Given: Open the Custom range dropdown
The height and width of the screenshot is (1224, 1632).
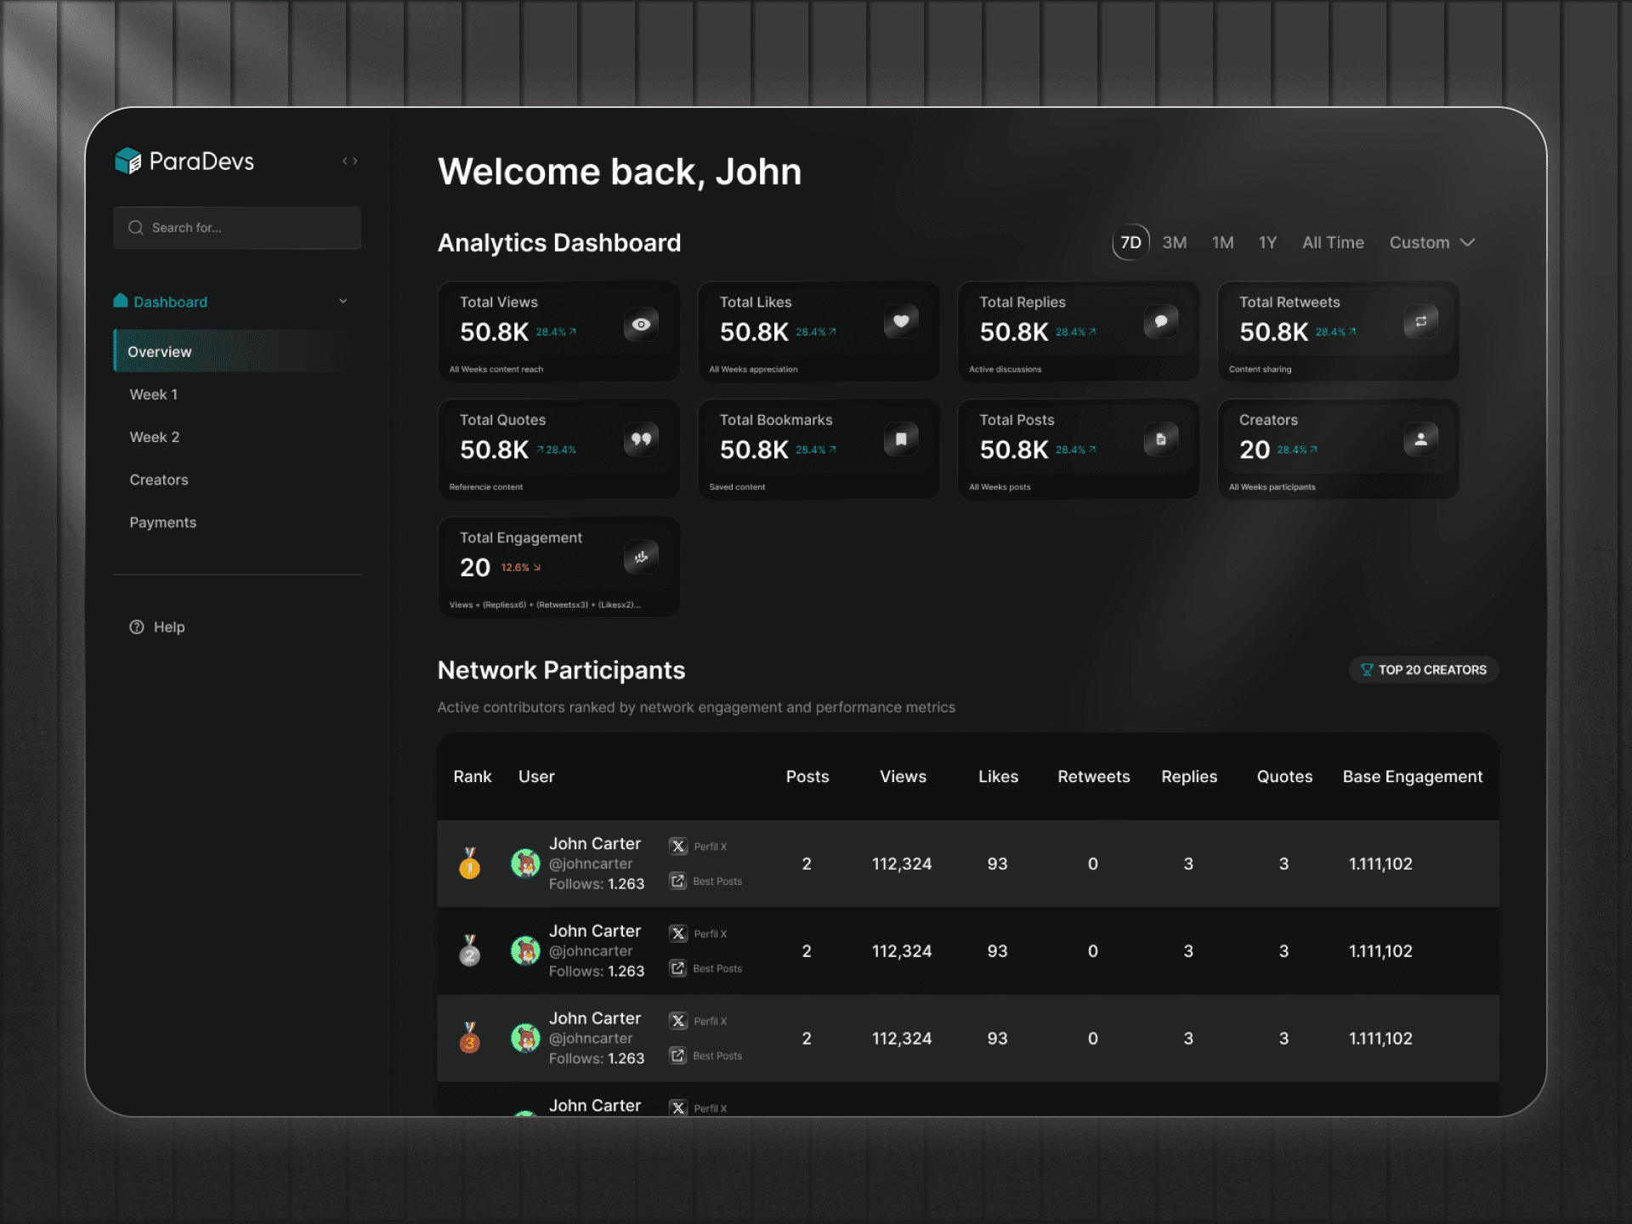Looking at the screenshot, I should [x=1431, y=242].
